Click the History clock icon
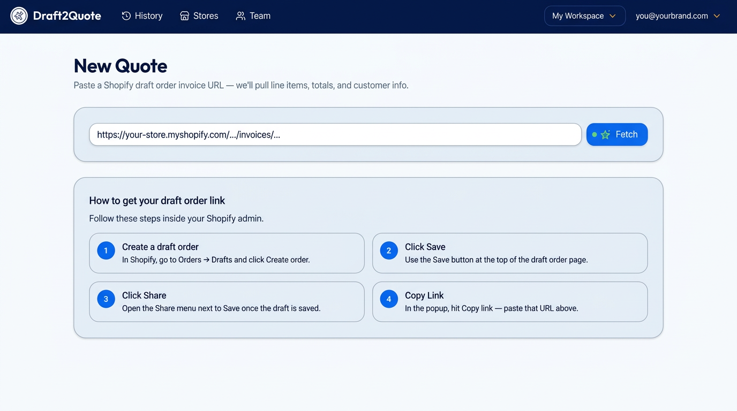737x411 pixels. 126,16
